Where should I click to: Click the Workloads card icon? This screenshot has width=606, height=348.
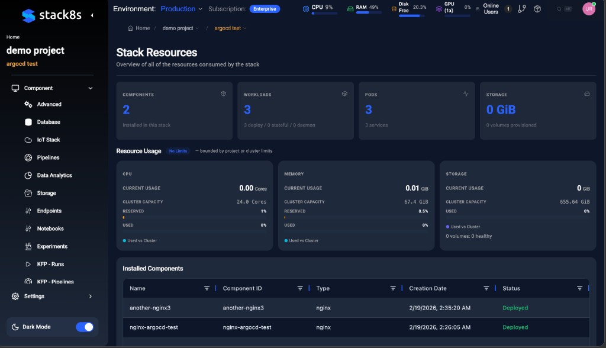[x=344, y=94]
